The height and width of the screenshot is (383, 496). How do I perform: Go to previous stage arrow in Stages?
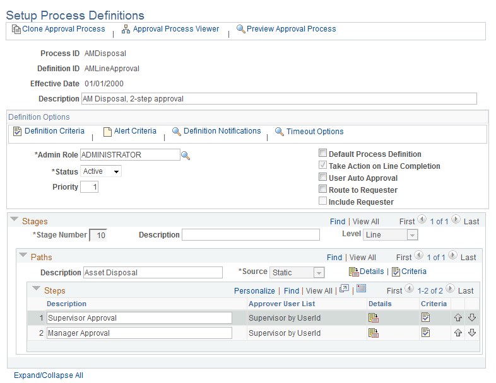[x=422, y=219]
